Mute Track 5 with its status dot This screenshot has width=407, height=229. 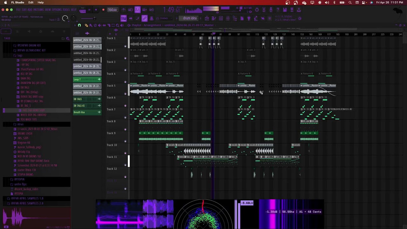point(125,94)
